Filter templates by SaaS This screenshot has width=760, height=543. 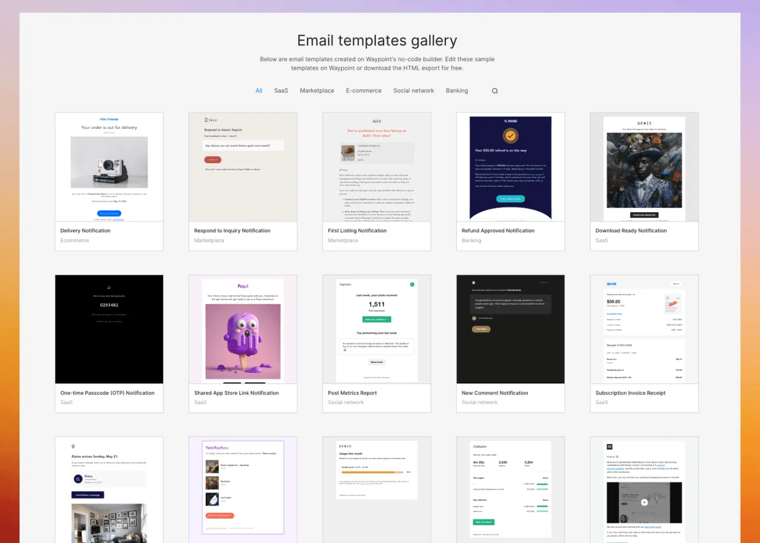click(281, 91)
